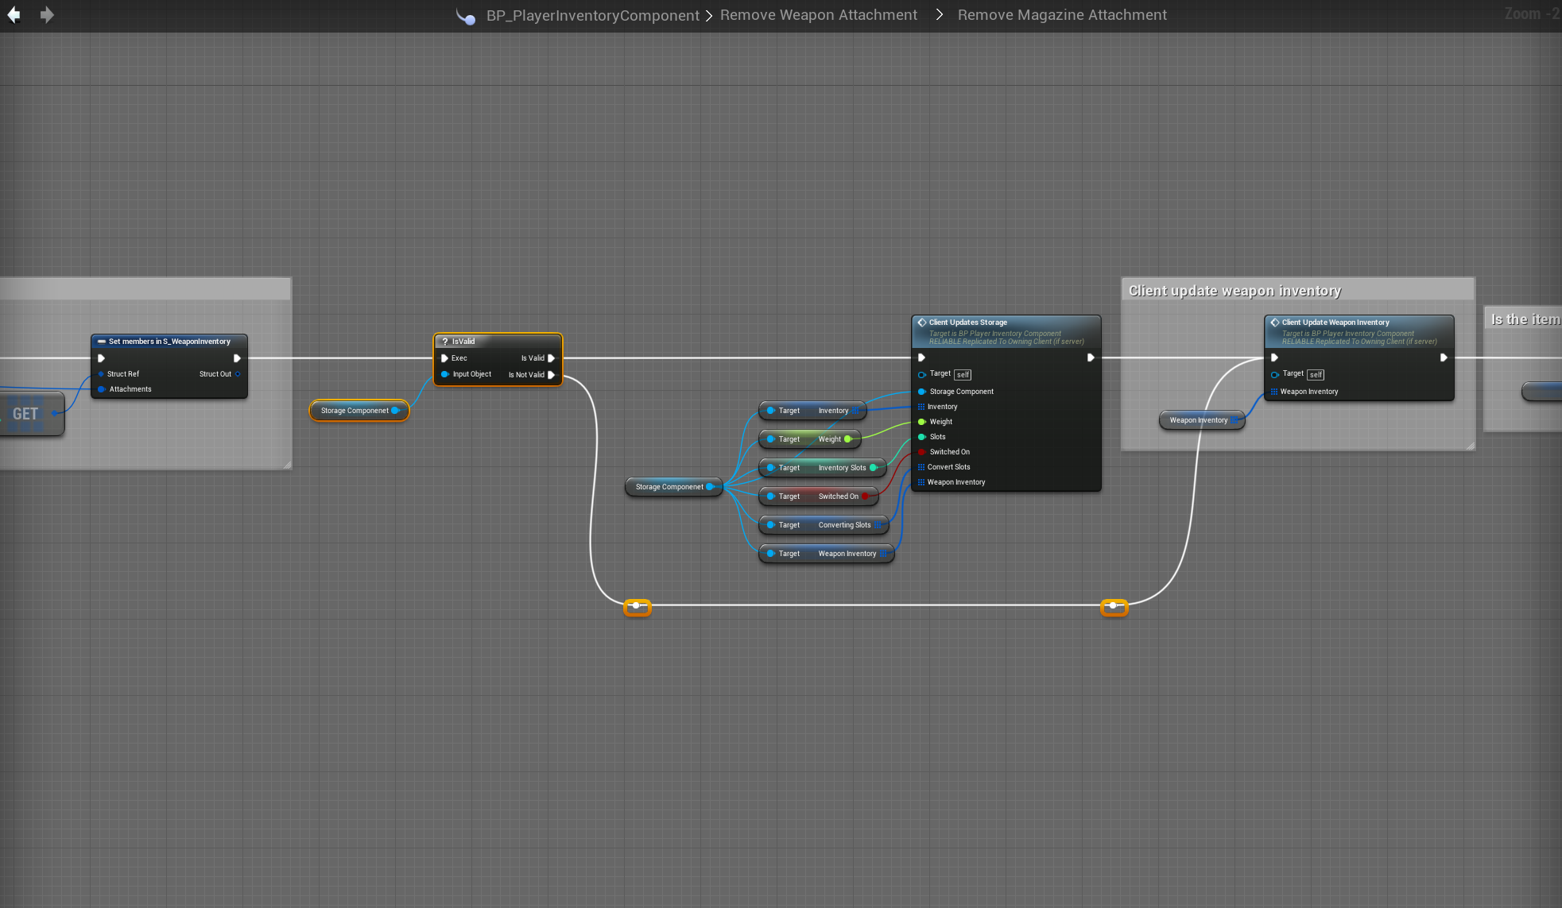Click the forward navigation arrow
This screenshot has height=908, width=1562.
(47, 15)
